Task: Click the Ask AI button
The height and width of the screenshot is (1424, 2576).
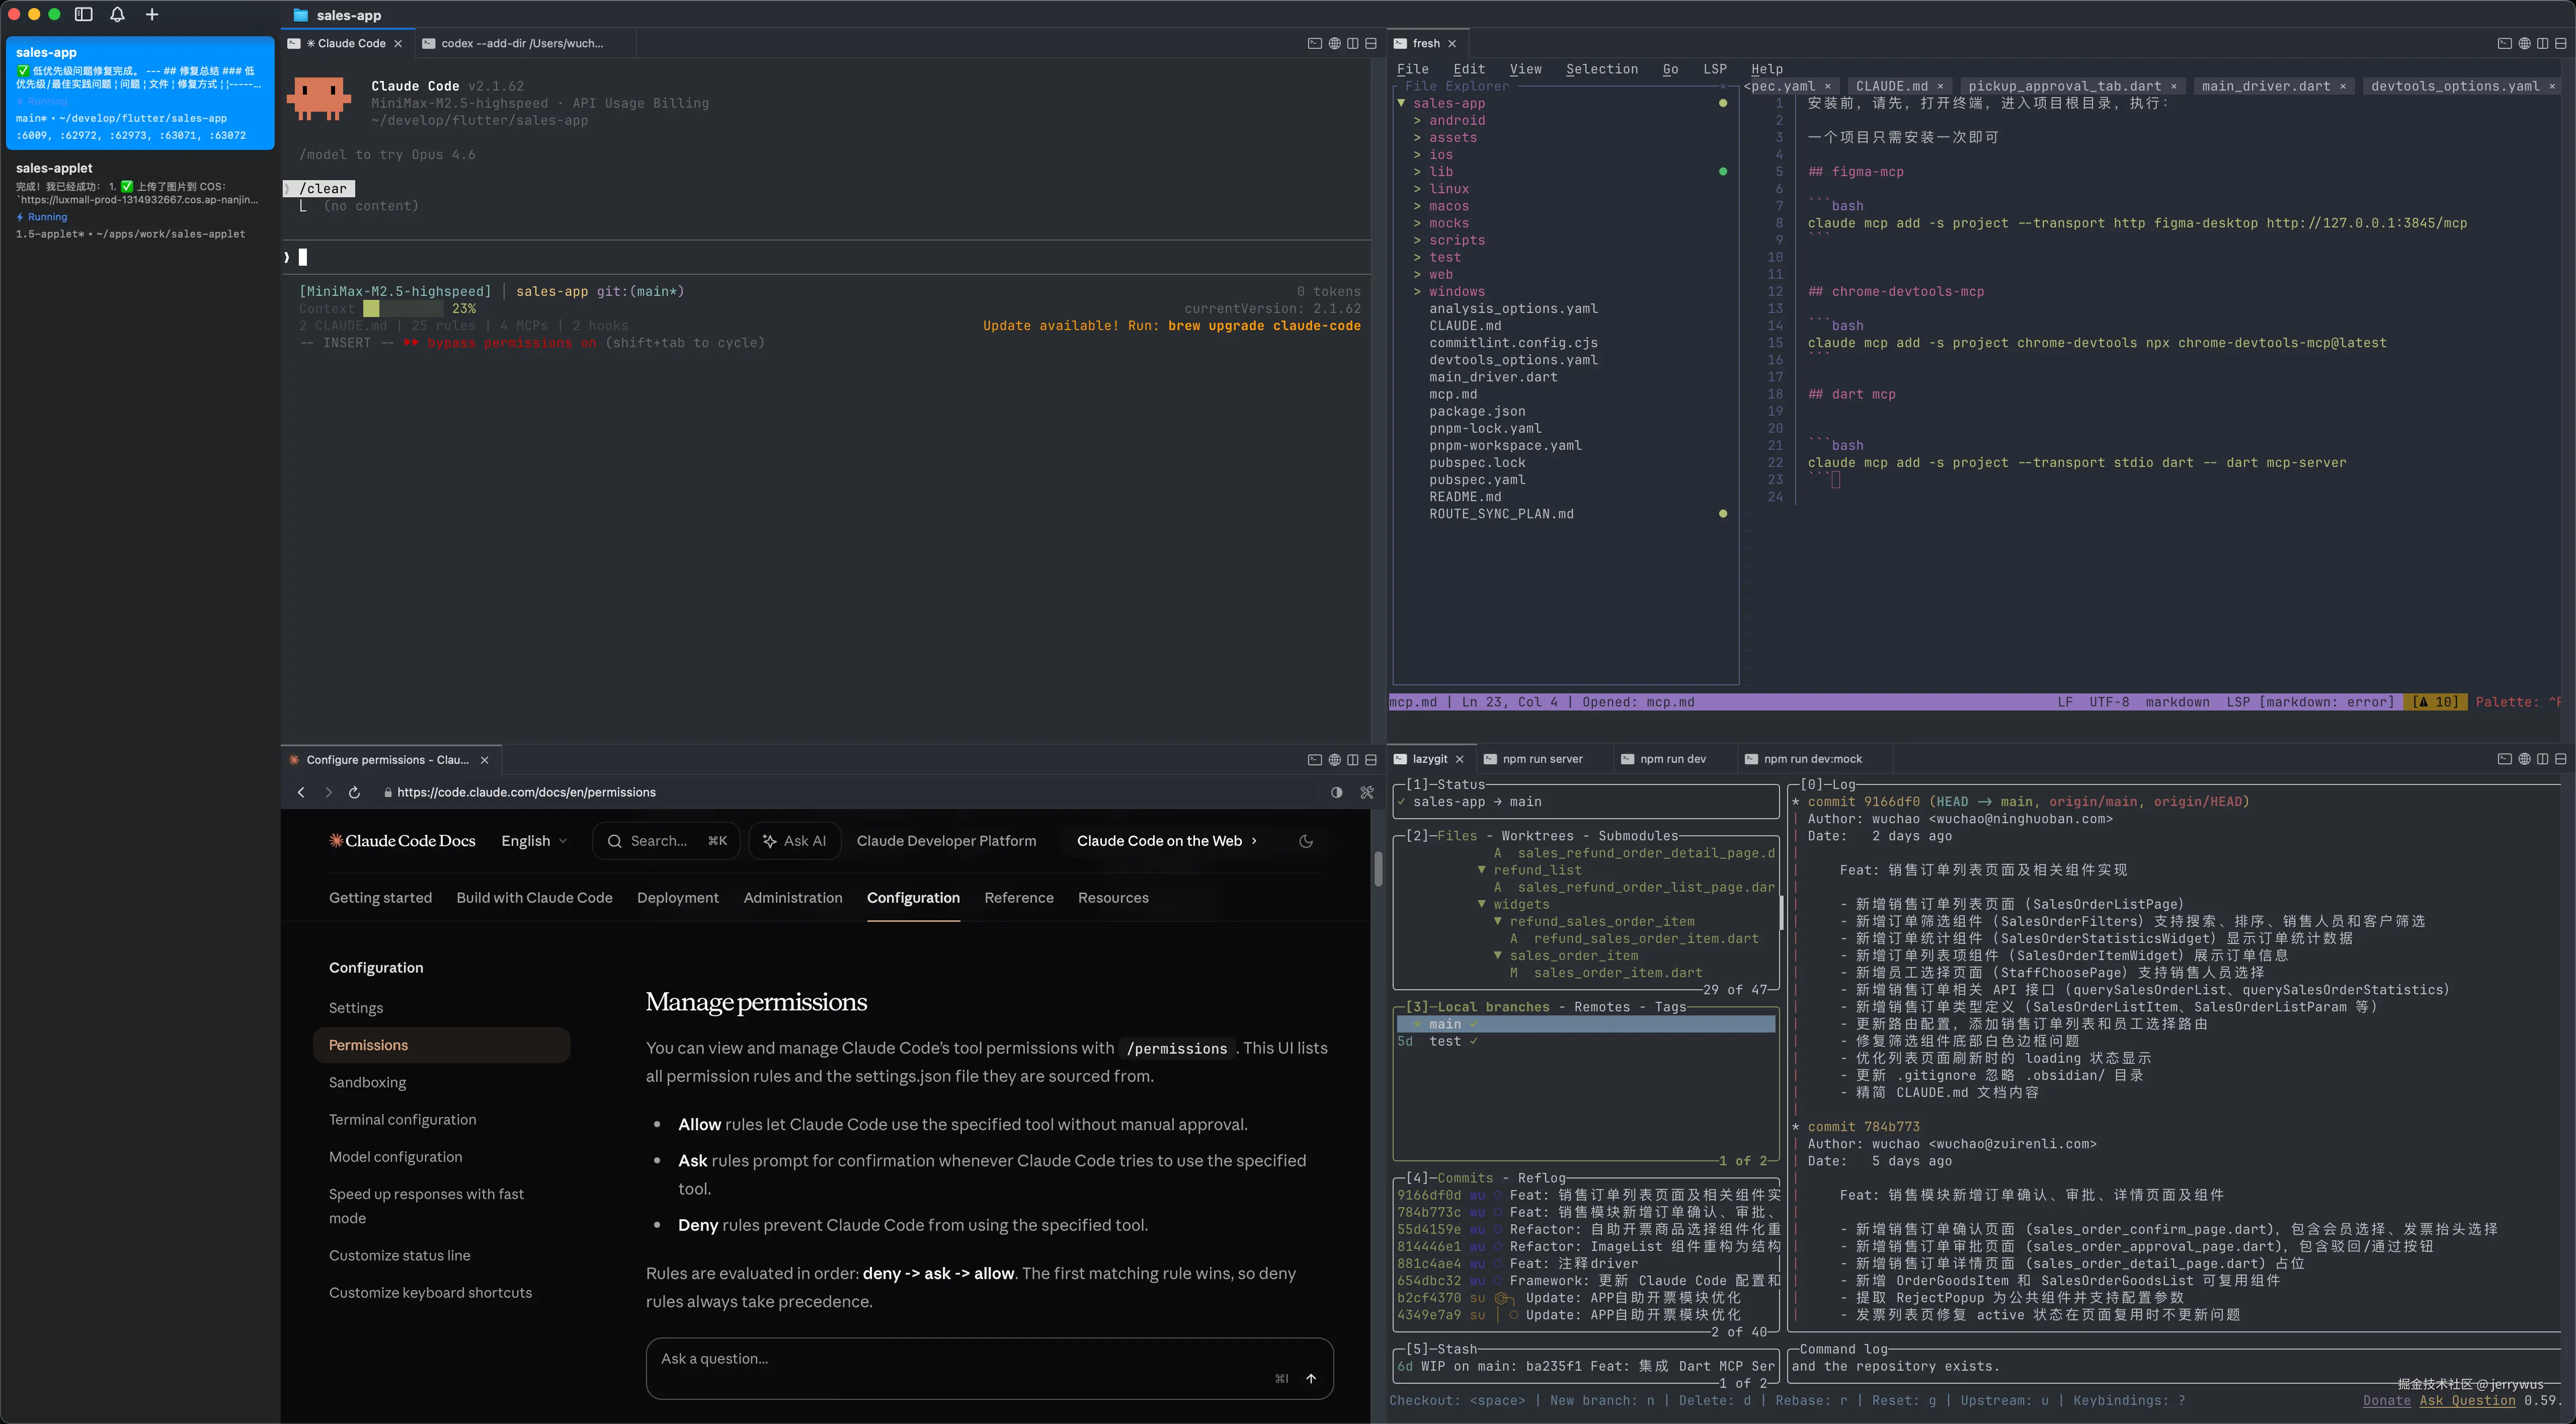Action: [x=795, y=841]
